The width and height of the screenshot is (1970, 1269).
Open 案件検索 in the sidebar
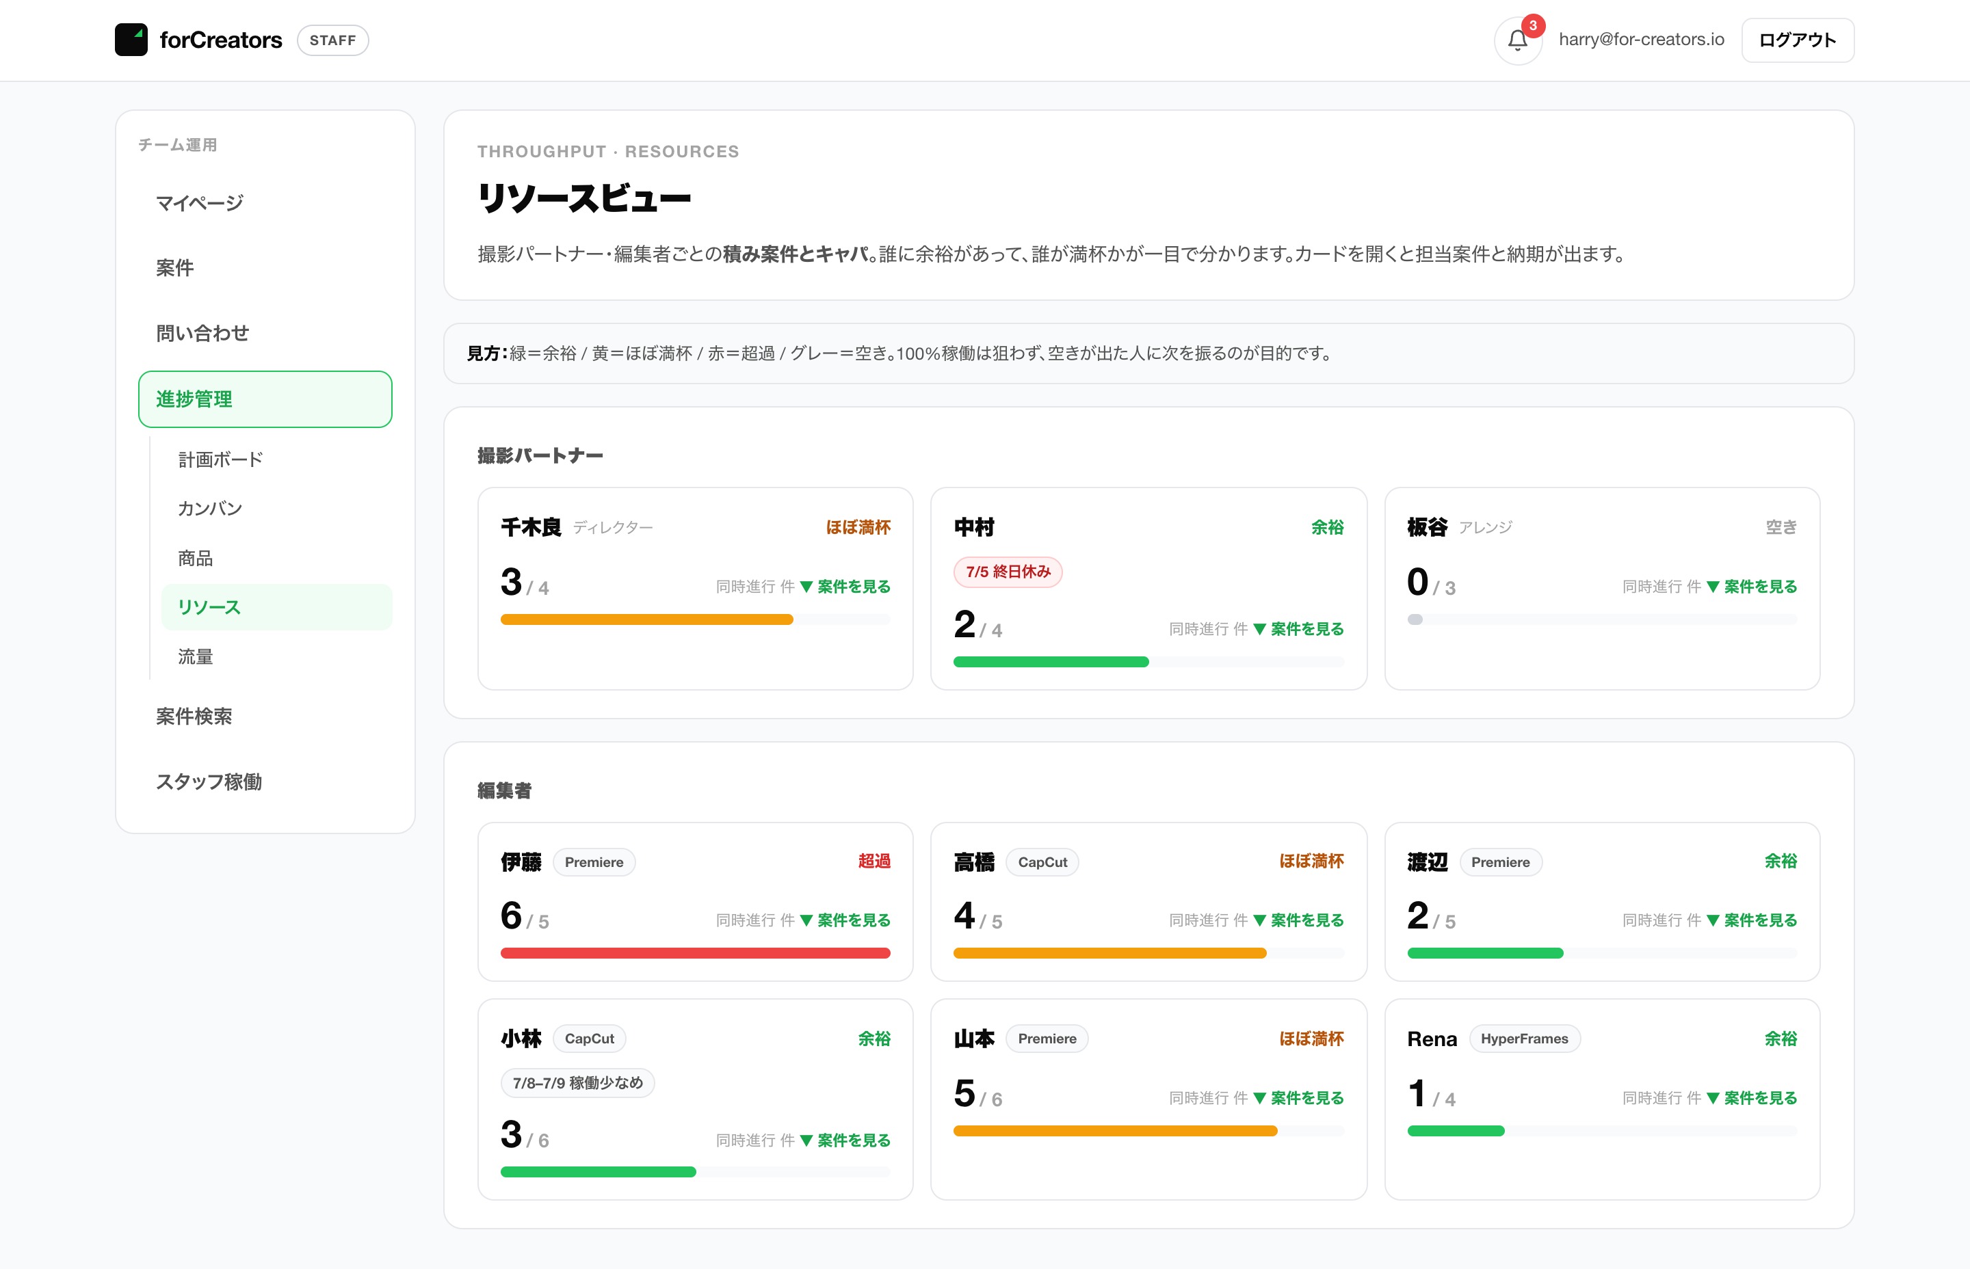click(x=265, y=716)
